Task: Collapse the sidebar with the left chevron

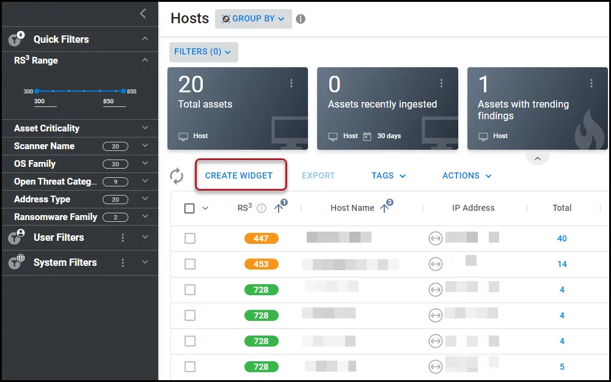Action: (x=143, y=13)
